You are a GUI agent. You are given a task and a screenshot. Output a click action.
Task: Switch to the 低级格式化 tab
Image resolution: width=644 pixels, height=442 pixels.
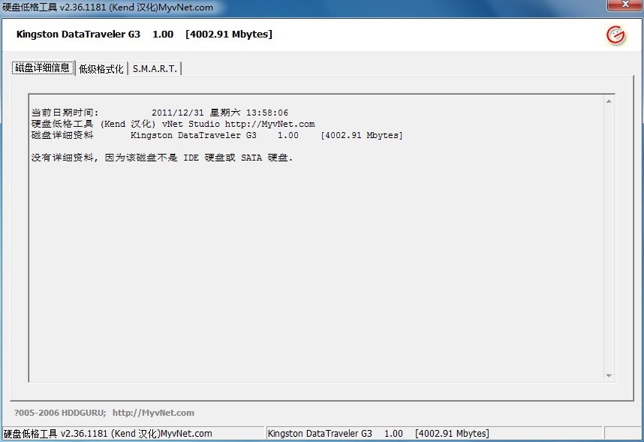(x=101, y=69)
